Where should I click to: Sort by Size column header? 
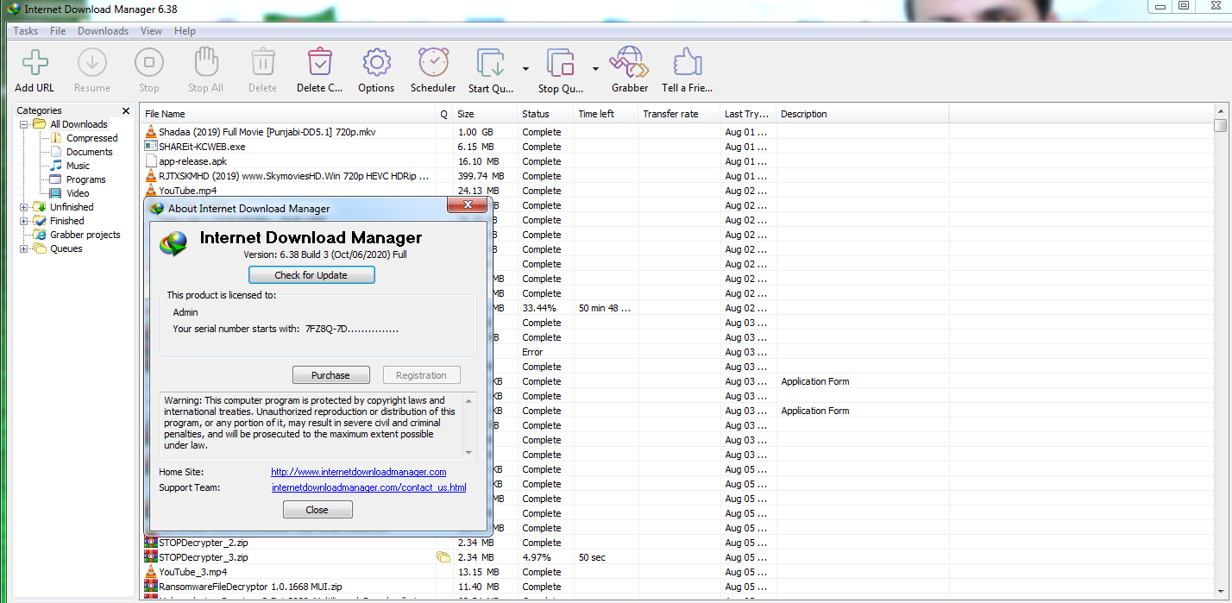tap(485, 114)
